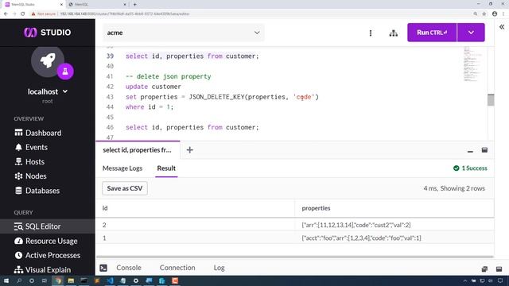Open File Explorer from the taskbar
Viewport: 509px width, 286px height.
[71, 280]
